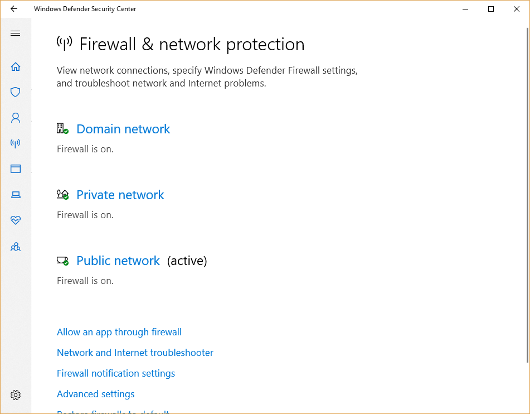Click the back arrow button
Screen dimensions: 530x414
pos(14,9)
